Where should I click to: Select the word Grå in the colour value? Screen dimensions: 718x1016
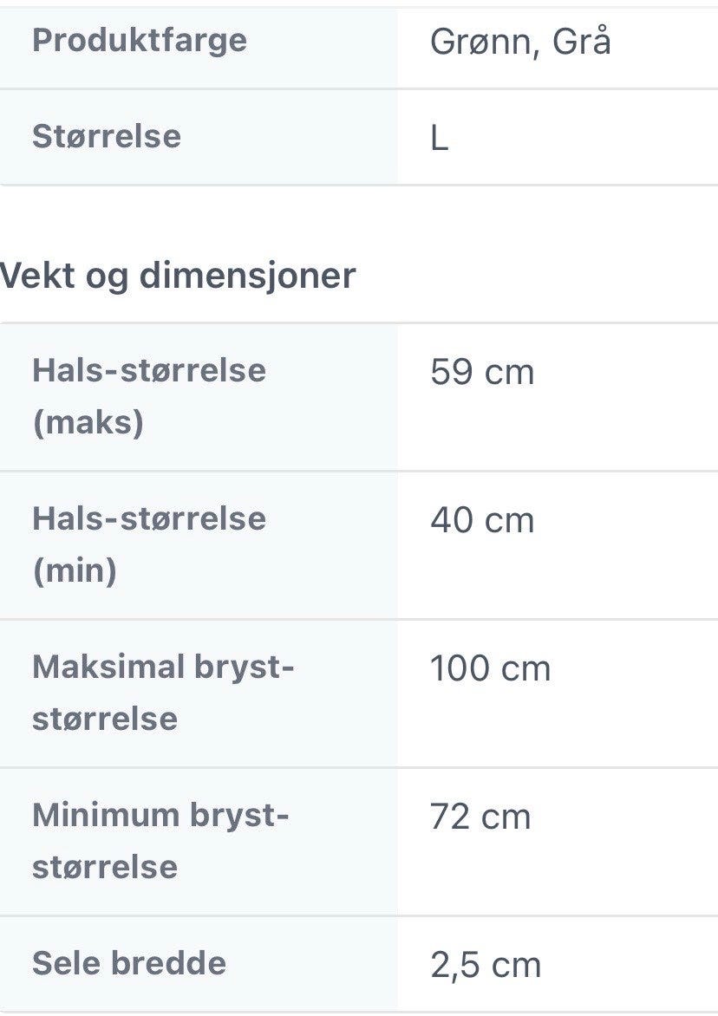pos(581,42)
